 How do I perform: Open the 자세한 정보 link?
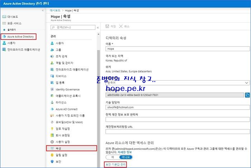click(x=124, y=152)
